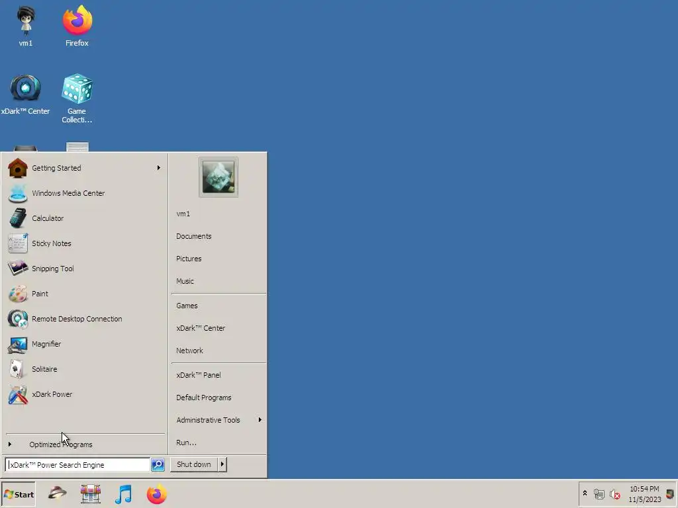Open Games from the right pane
This screenshot has width=678, height=508.
pos(218,306)
